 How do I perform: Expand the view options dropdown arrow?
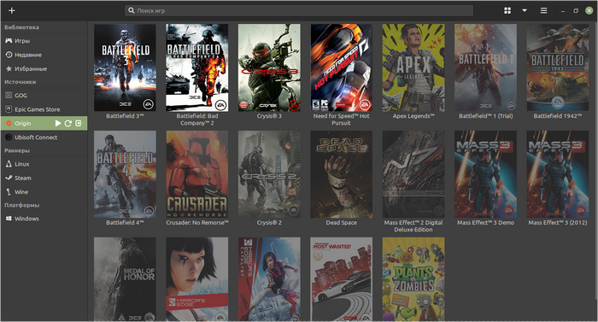(525, 11)
